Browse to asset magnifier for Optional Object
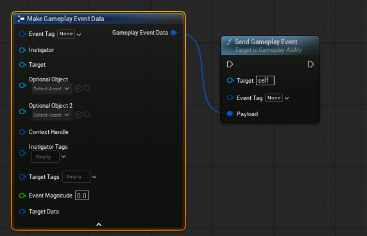Screen dimensions: 367x236 pyautogui.click(x=87, y=88)
